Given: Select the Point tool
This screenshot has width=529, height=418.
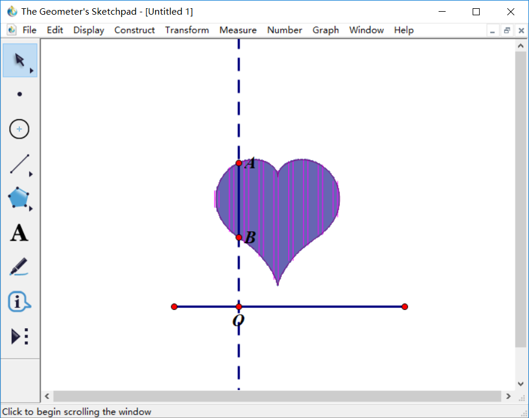Looking at the screenshot, I should 19,94.
